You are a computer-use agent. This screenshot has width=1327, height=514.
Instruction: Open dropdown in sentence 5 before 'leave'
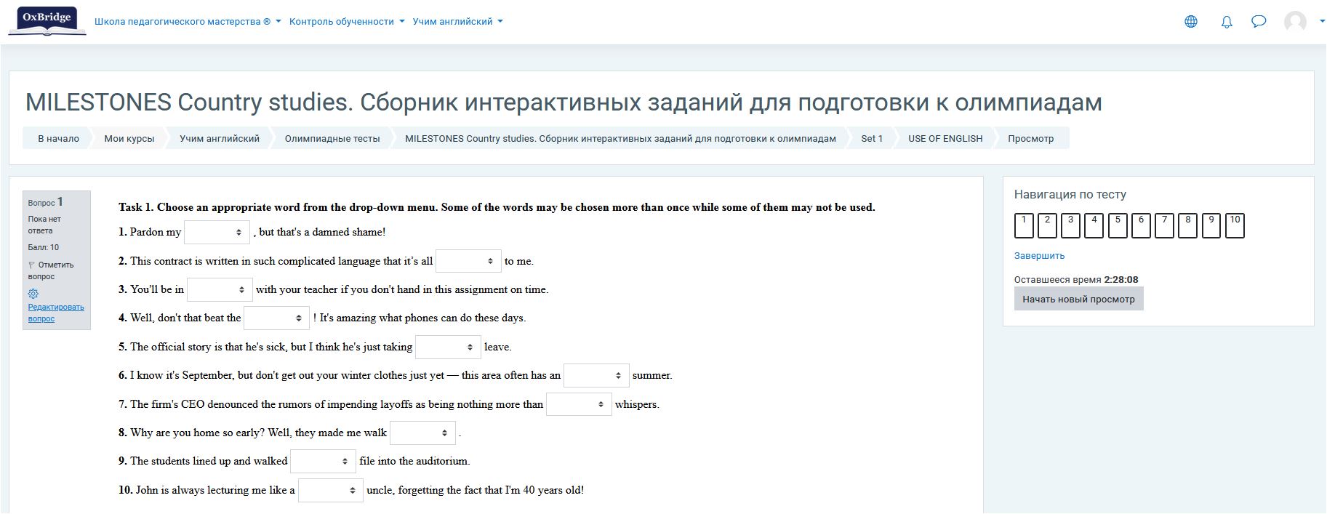[448, 348]
